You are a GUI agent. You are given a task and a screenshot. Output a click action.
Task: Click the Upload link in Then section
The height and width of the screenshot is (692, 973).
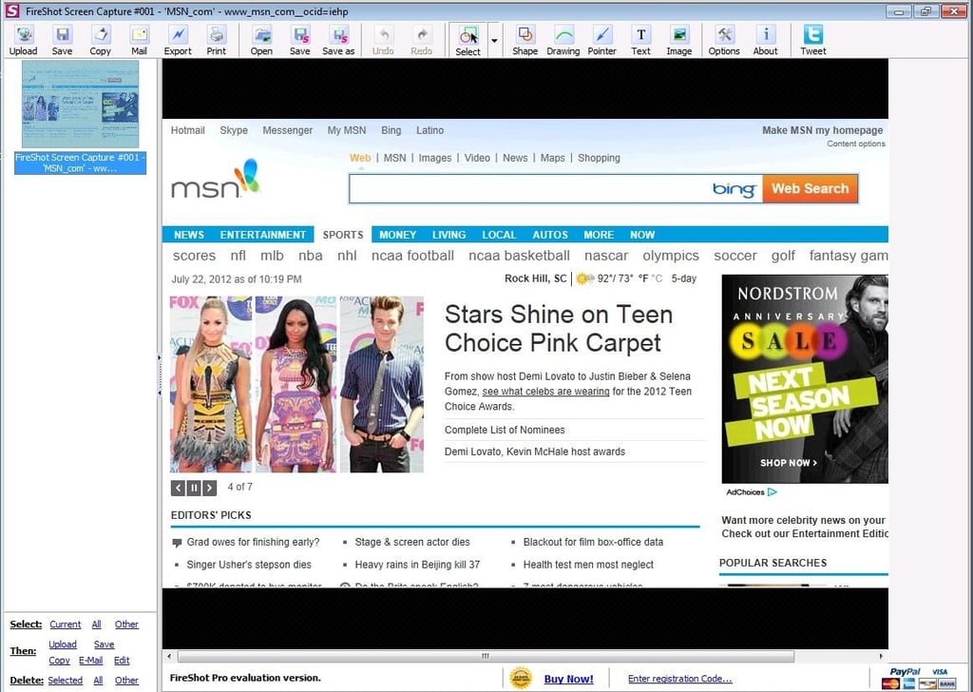[x=63, y=644]
